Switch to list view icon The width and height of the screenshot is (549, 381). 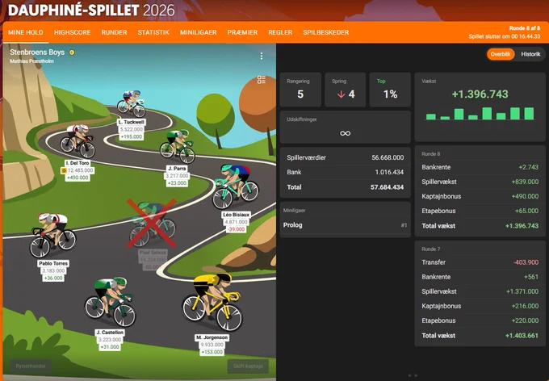pos(262,79)
